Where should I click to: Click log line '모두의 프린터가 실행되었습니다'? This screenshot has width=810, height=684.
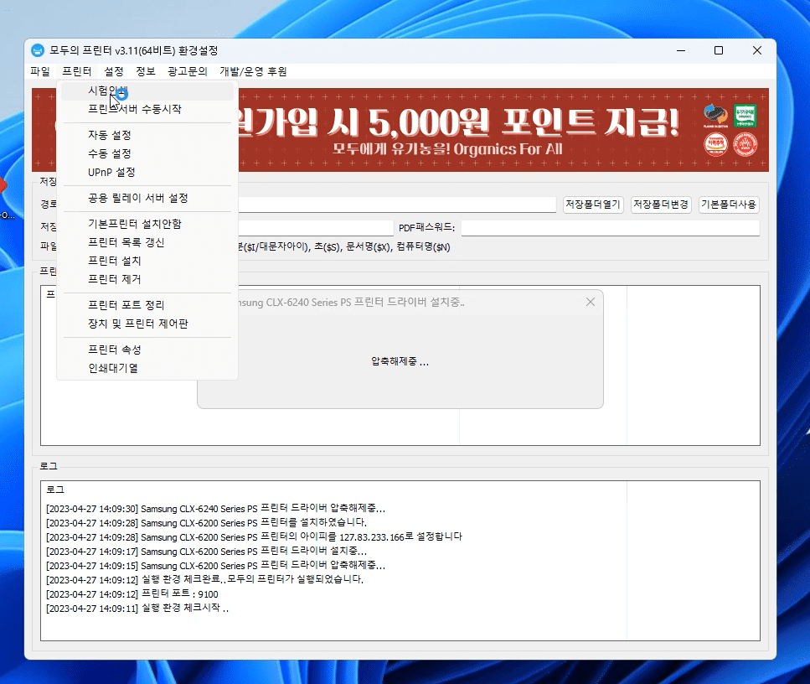204,579
